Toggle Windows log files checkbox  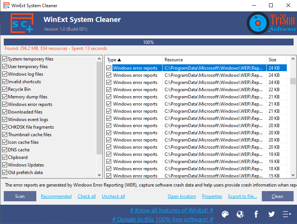point(5,74)
